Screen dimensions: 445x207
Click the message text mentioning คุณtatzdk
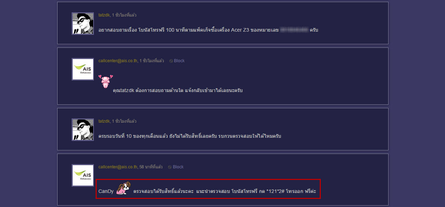(x=178, y=90)
